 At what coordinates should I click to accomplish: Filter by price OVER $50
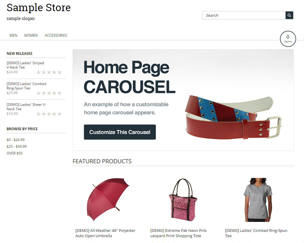(x=15, y=153)
